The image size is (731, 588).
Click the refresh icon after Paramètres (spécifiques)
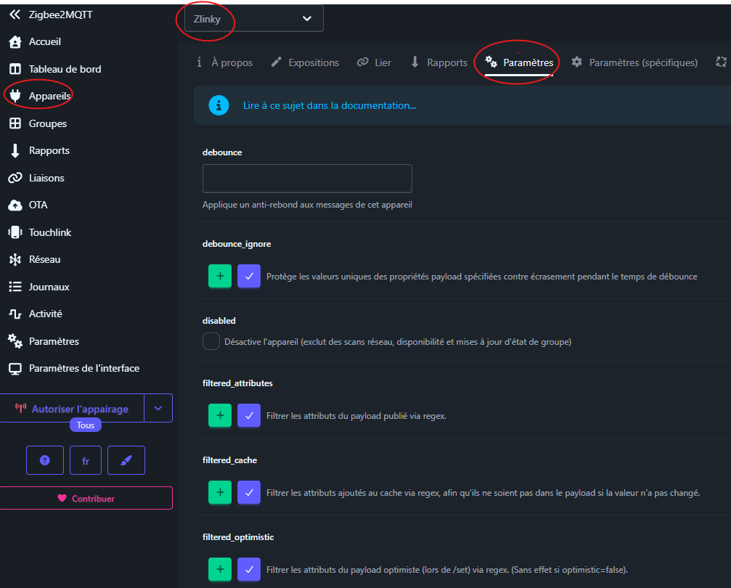point(721,62)
